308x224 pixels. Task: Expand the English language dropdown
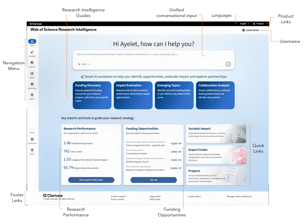245,24
